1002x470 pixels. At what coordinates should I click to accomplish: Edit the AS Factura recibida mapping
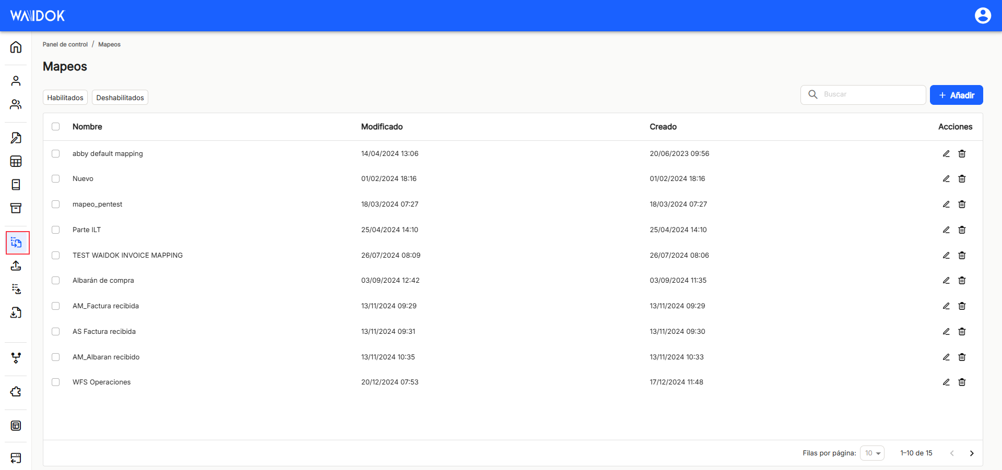[946, 331]
